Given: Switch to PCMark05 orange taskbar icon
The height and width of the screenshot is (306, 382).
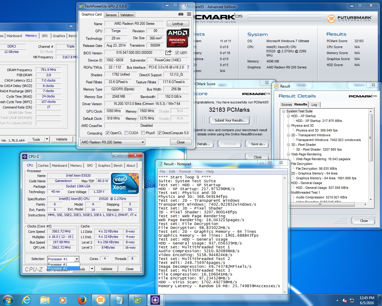Looking at the screenshot, I should 101,300.
